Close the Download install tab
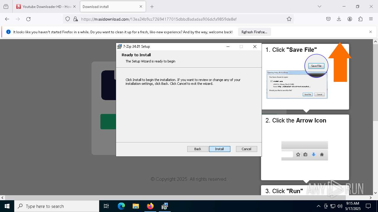Screen dimensions: 378x212 tap(141, 6)
